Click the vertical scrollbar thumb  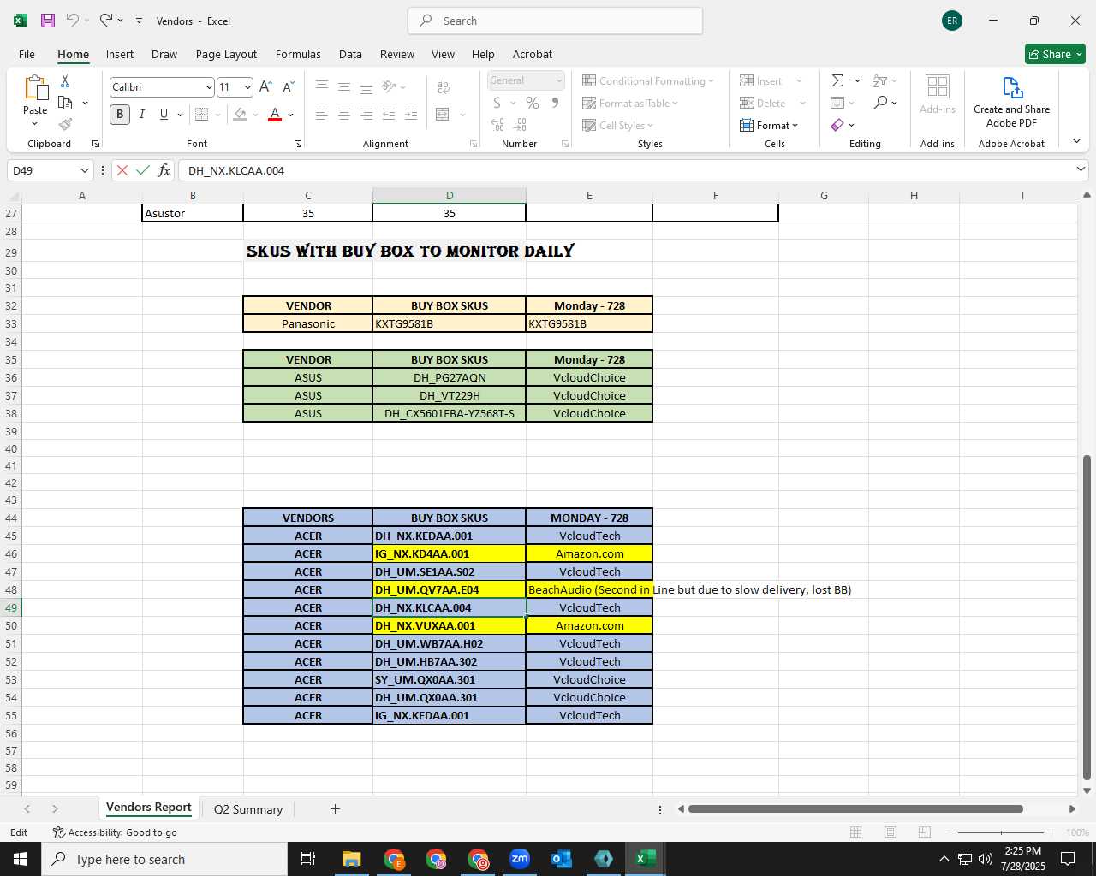click(x=1087, y=619)
